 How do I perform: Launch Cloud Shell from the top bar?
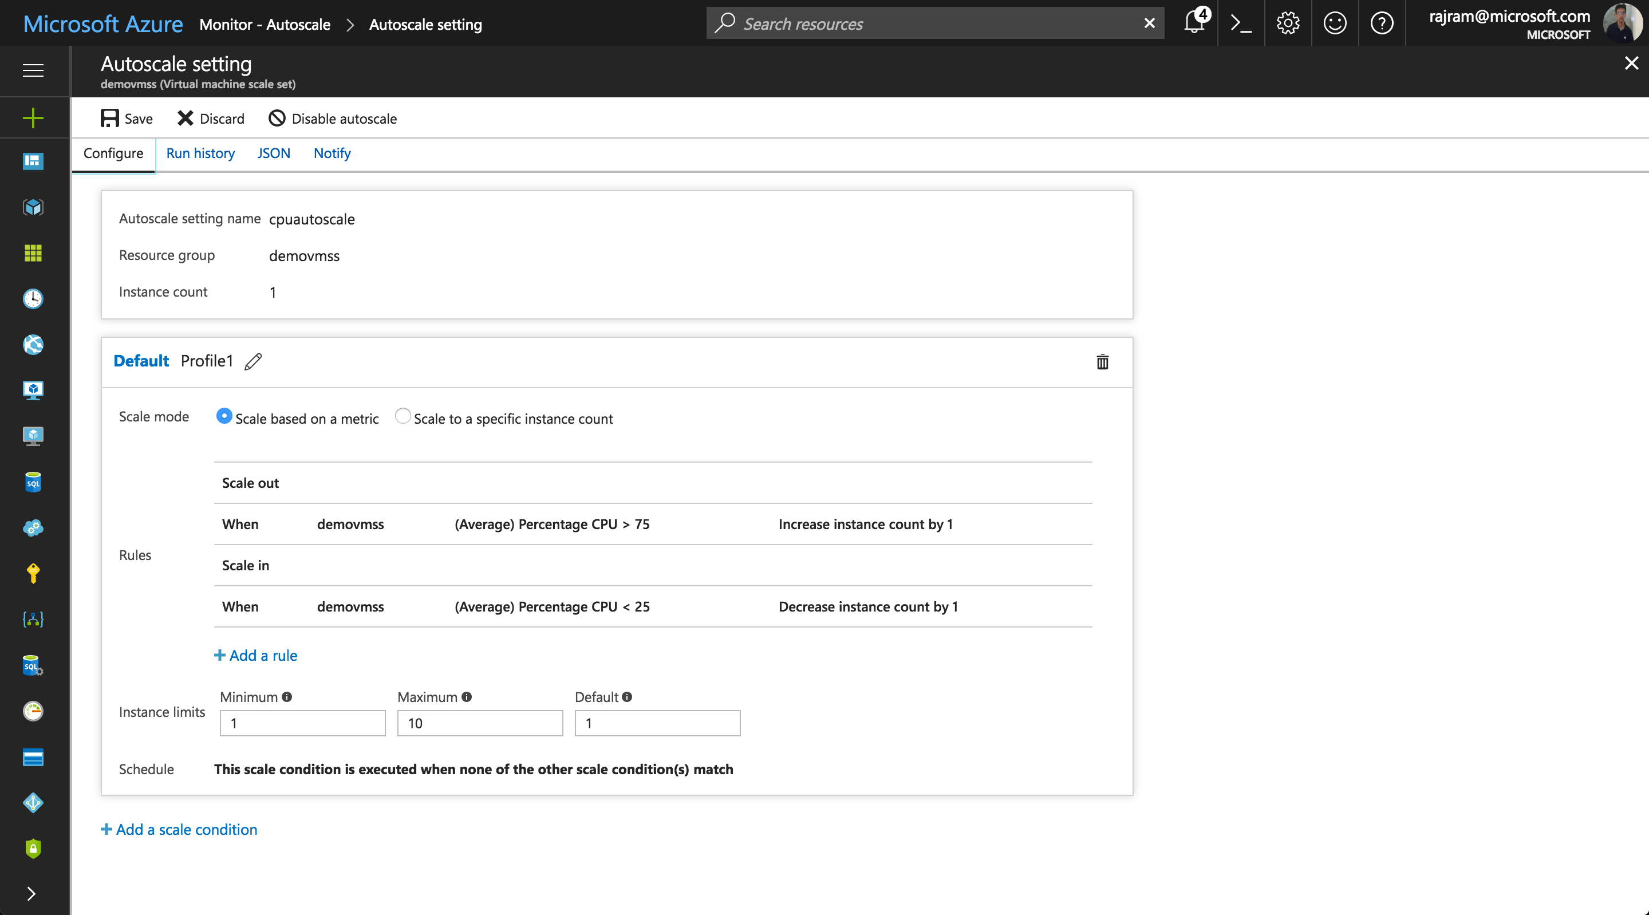(x=1241, y=23)
